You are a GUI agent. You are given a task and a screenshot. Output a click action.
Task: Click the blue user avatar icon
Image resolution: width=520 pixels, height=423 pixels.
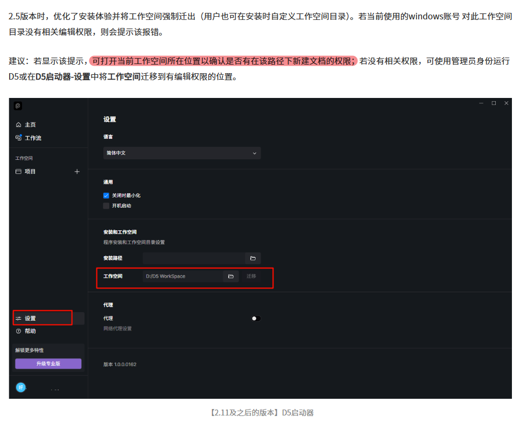point(20,387)
